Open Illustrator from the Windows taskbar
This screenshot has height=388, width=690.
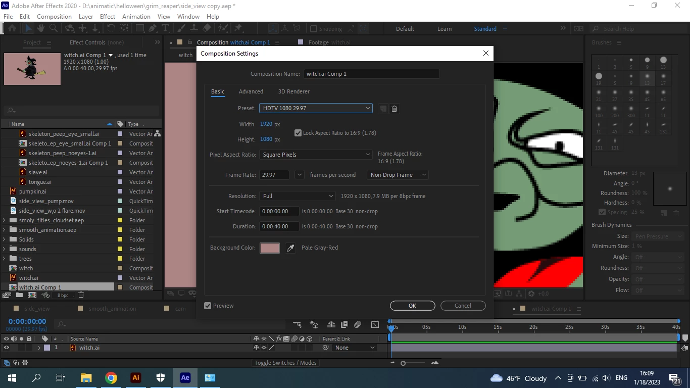pos(135,378)
